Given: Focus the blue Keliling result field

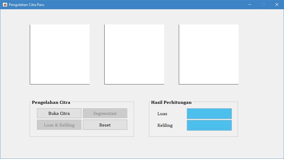Looking at the screenshot, I should (x=209, y=125).
